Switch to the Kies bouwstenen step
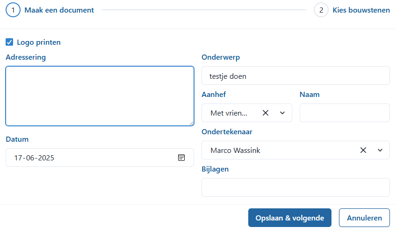The image size is (396, 234). click(361, 10)
